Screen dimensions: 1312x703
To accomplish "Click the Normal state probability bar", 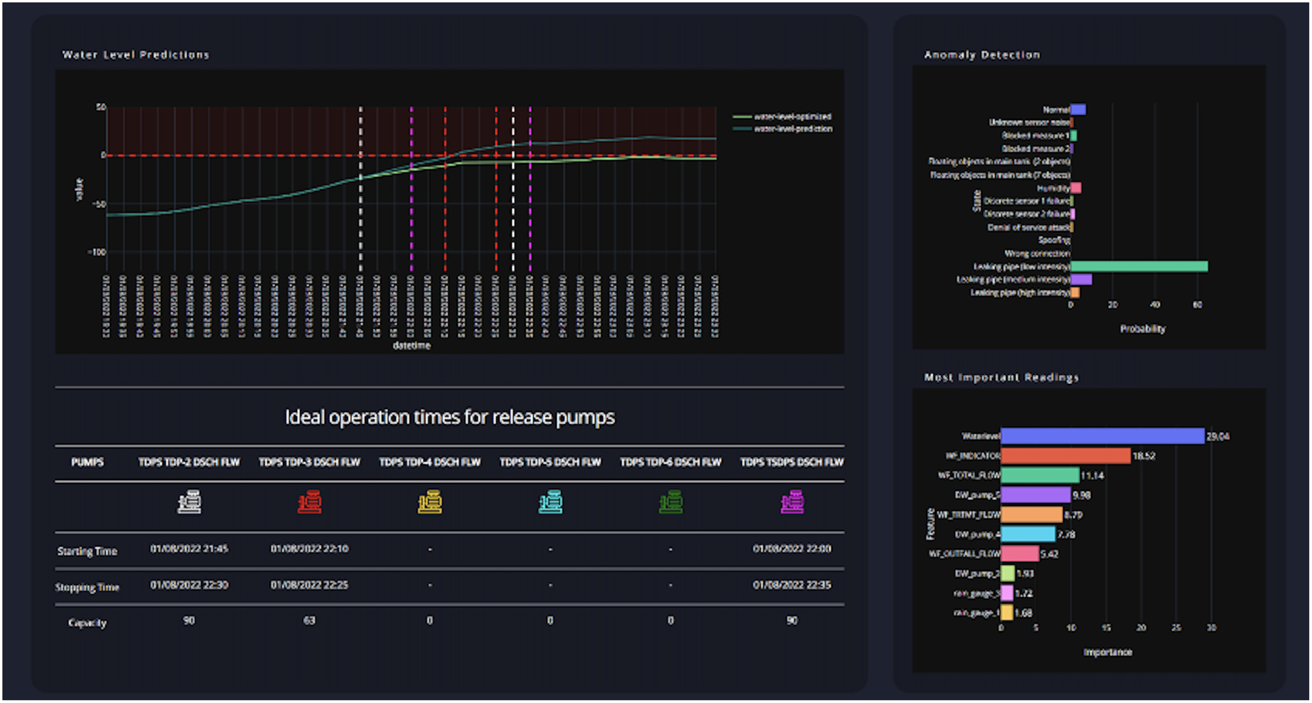I will coord(1078,110).
